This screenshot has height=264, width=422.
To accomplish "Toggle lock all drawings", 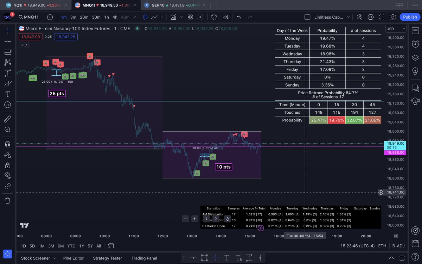I will [7, 165].
